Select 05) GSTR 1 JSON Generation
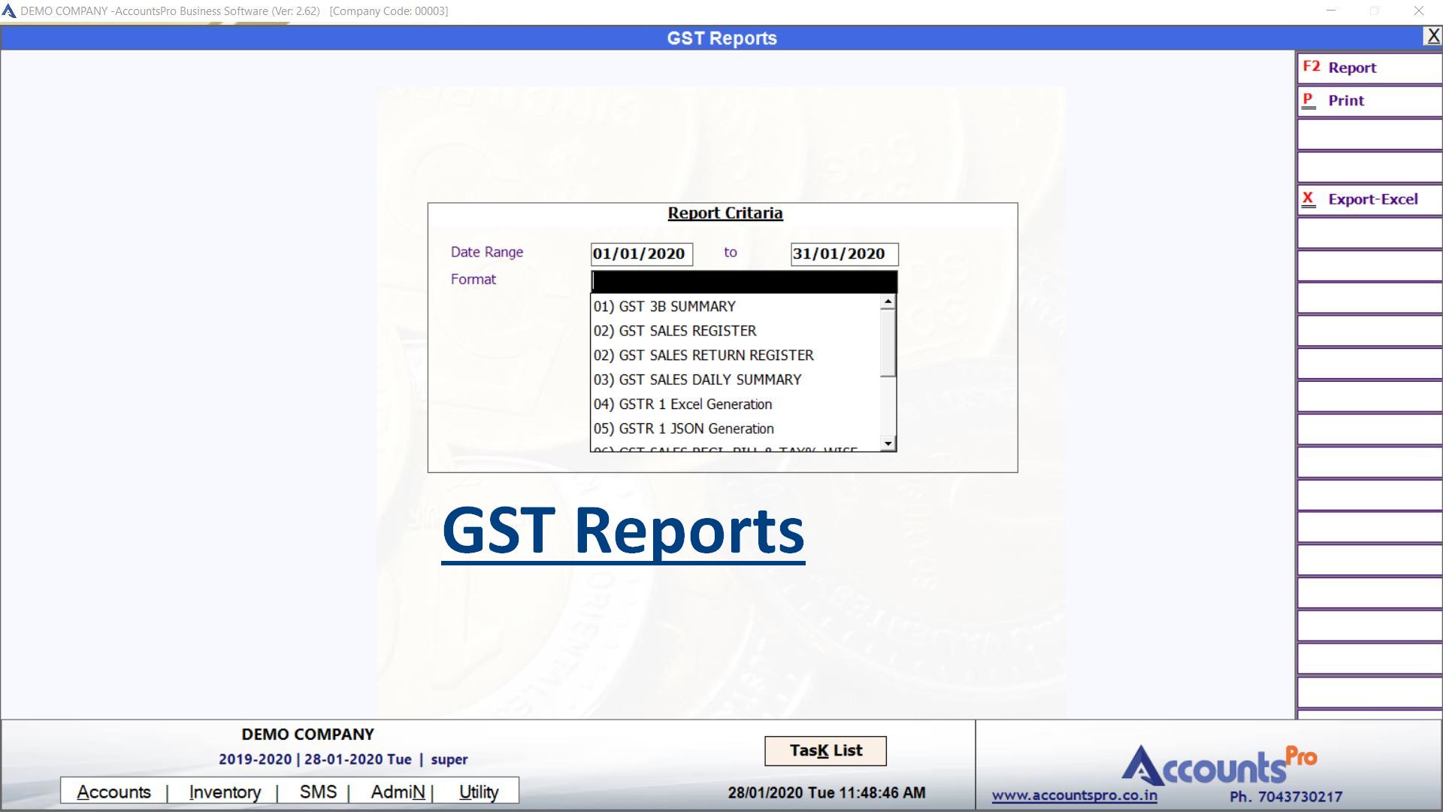The height and width of the screenshot is (812, 1443). 683,429
